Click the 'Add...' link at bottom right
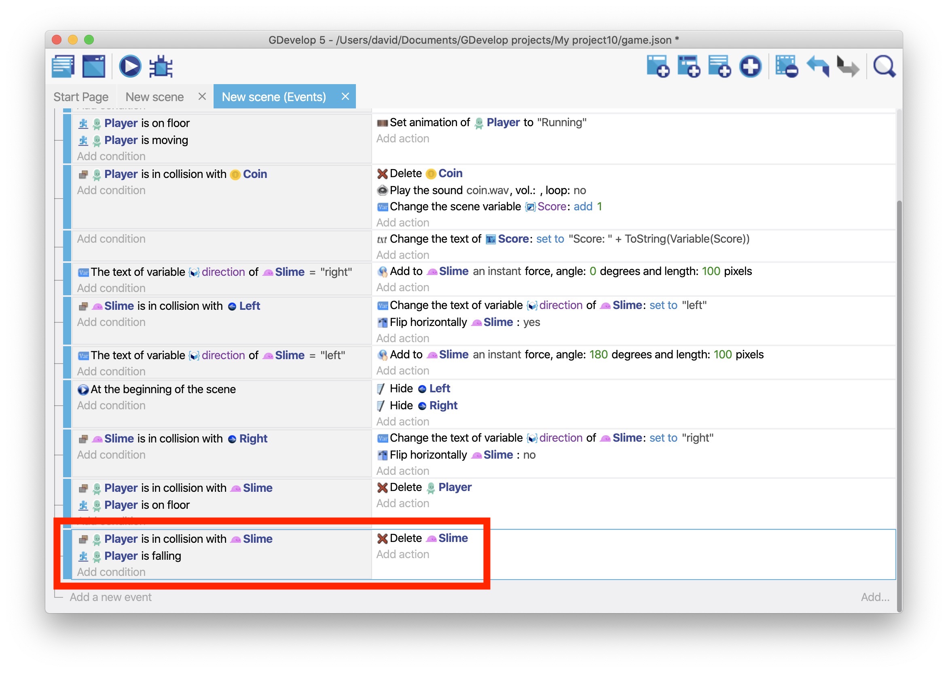Screen dimensions: 948x673 (x=875, y=597)
